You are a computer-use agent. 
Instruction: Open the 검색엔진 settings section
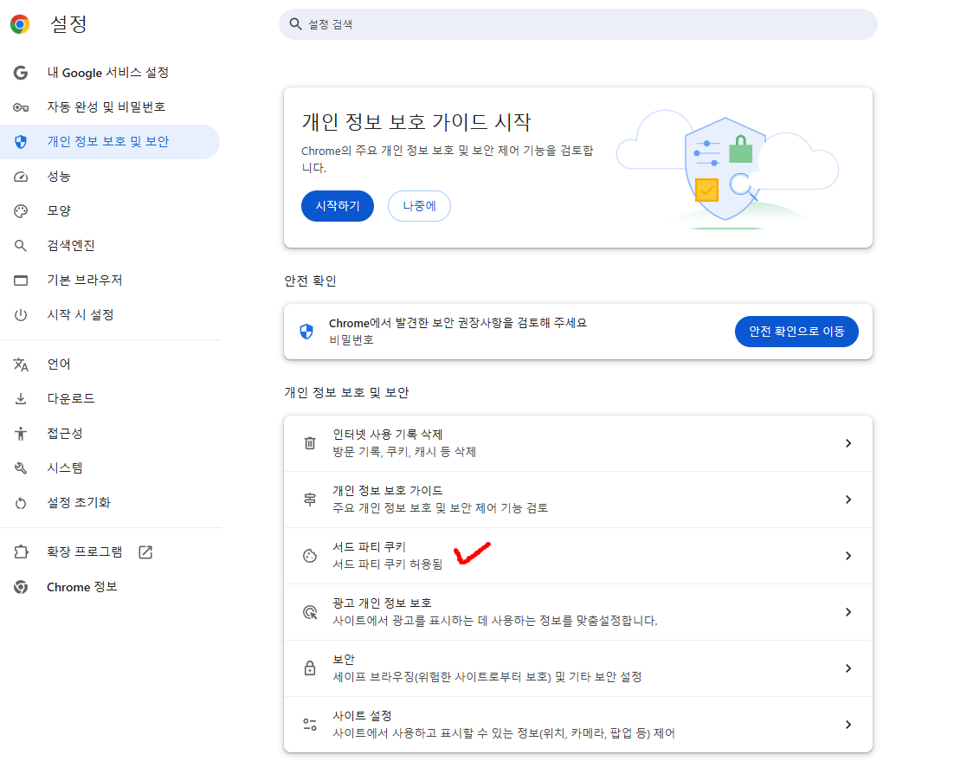point(110,246)
